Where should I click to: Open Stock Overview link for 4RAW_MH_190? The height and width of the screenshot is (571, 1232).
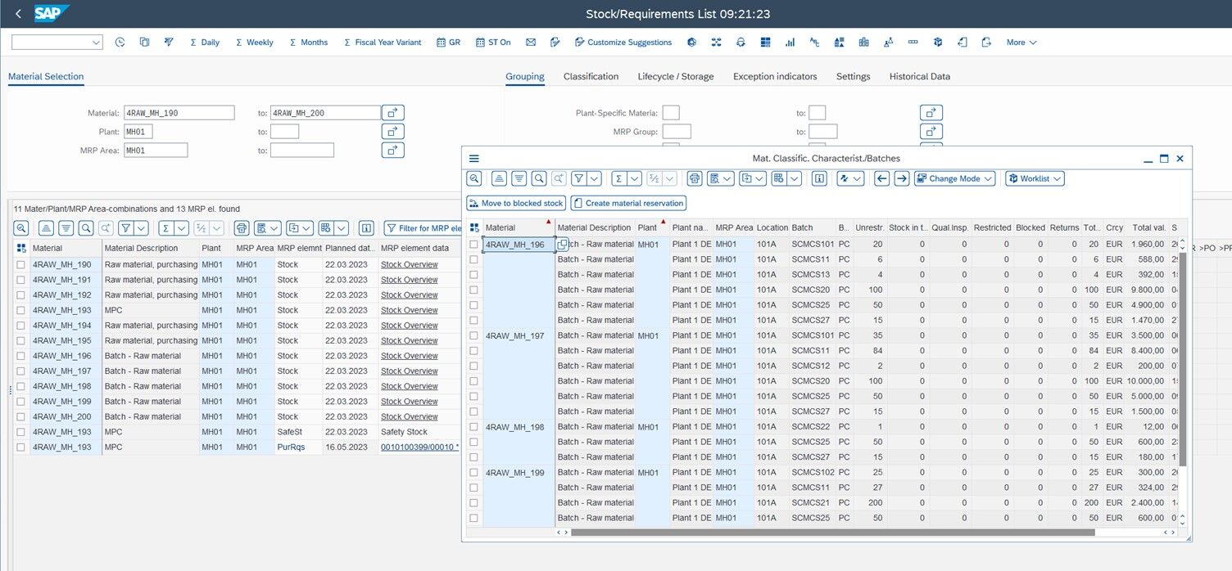click(x=409, y=265)
